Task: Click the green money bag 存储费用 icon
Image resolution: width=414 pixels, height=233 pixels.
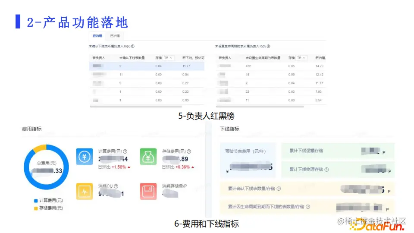Action: [148, 157]
